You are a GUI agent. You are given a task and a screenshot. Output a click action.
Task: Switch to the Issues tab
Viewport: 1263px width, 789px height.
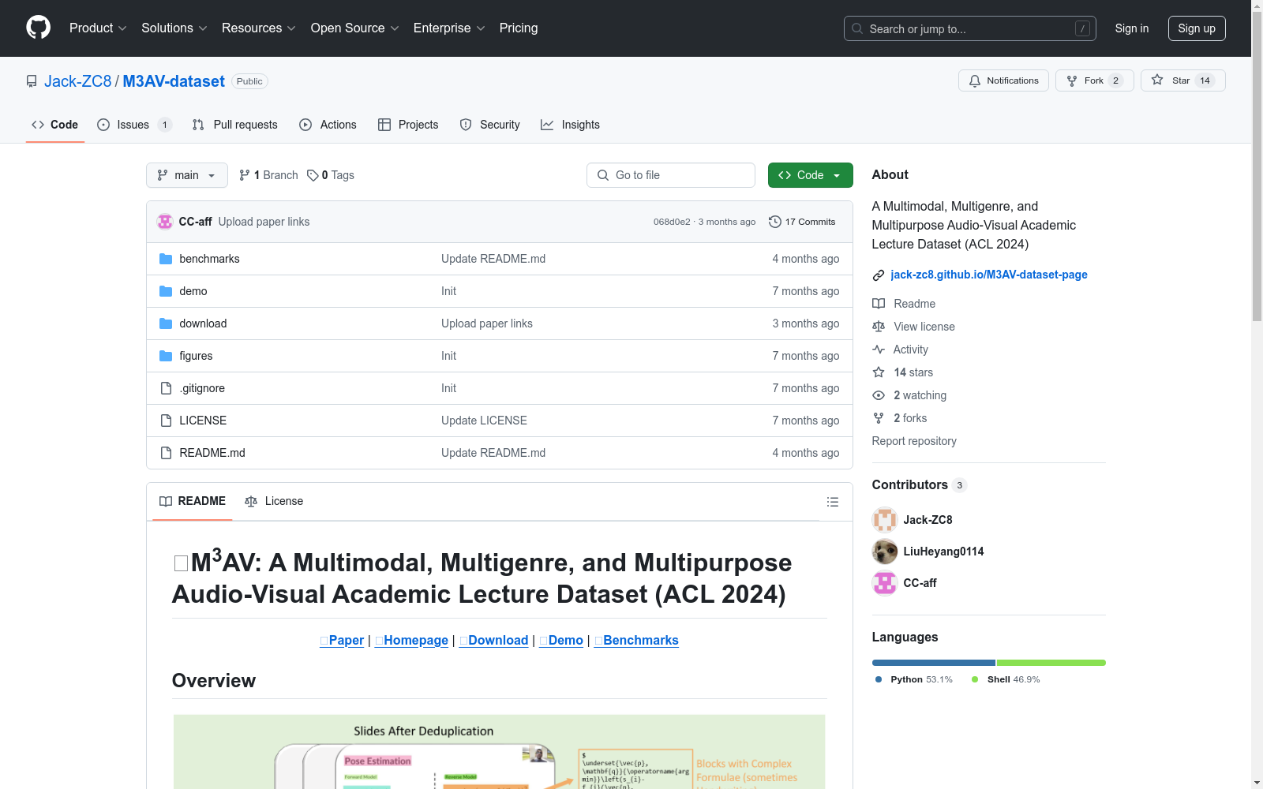coord(134,125)
